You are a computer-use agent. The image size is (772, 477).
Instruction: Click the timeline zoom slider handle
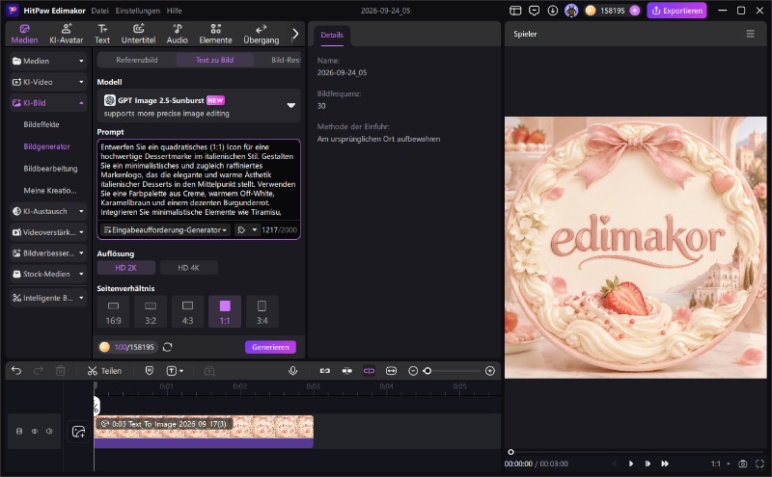tap(427, 371)
